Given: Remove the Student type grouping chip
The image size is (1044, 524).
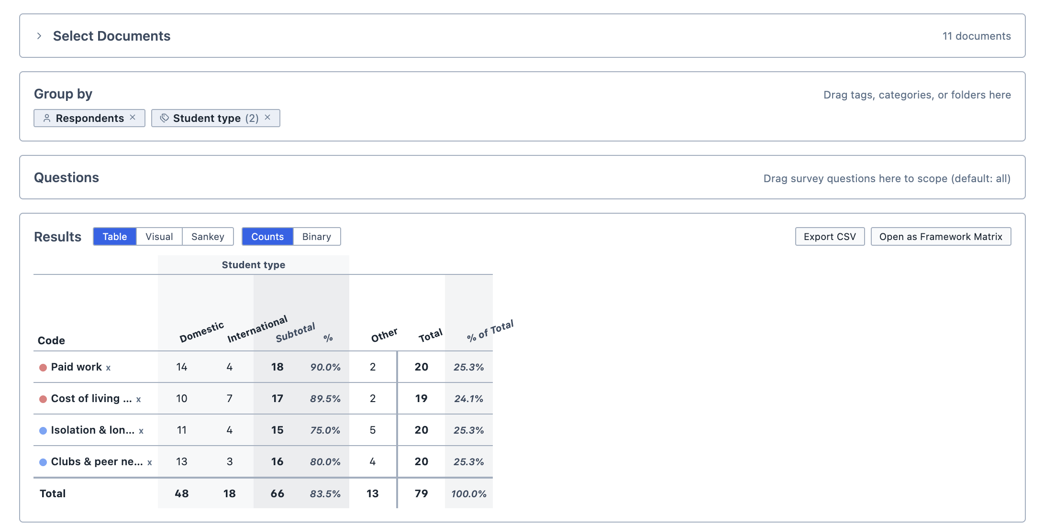Looking at the screenshot, I should 267,118.
